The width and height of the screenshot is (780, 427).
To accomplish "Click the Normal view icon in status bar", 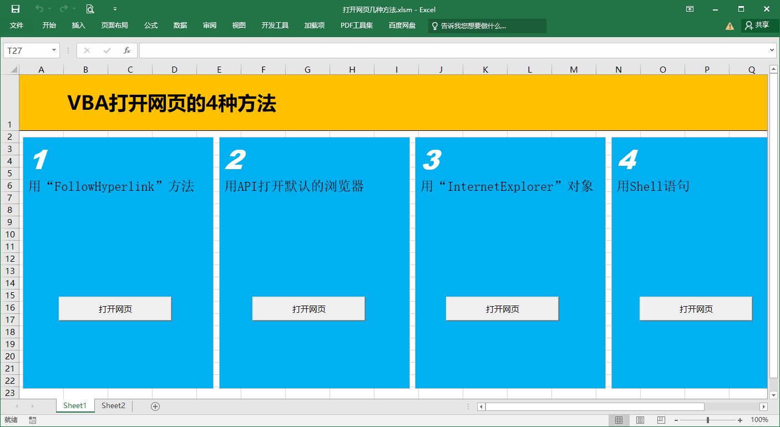I will (x=619, y=420).
